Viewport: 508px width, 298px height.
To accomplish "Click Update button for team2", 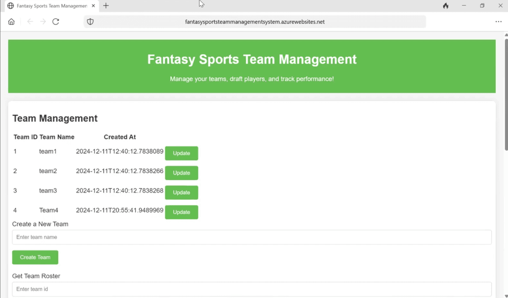I will pos(181,173).
